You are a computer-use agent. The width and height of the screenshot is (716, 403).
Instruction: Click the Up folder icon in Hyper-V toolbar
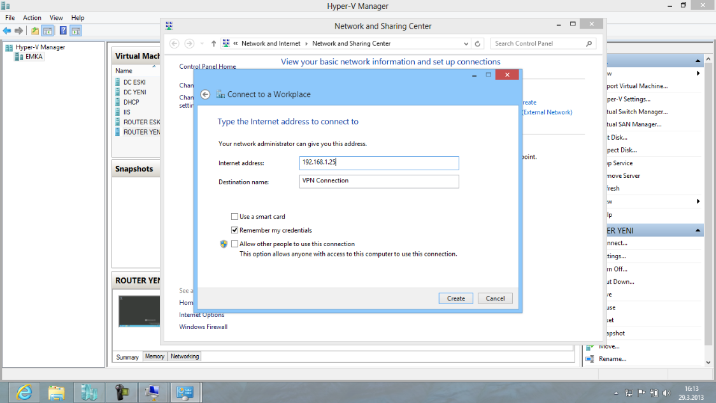[34, 31]
